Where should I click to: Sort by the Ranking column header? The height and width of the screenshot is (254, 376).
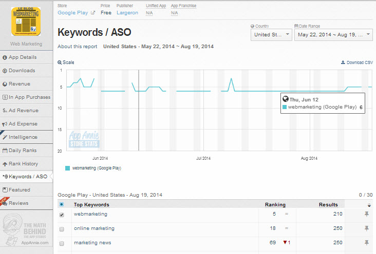275,205
